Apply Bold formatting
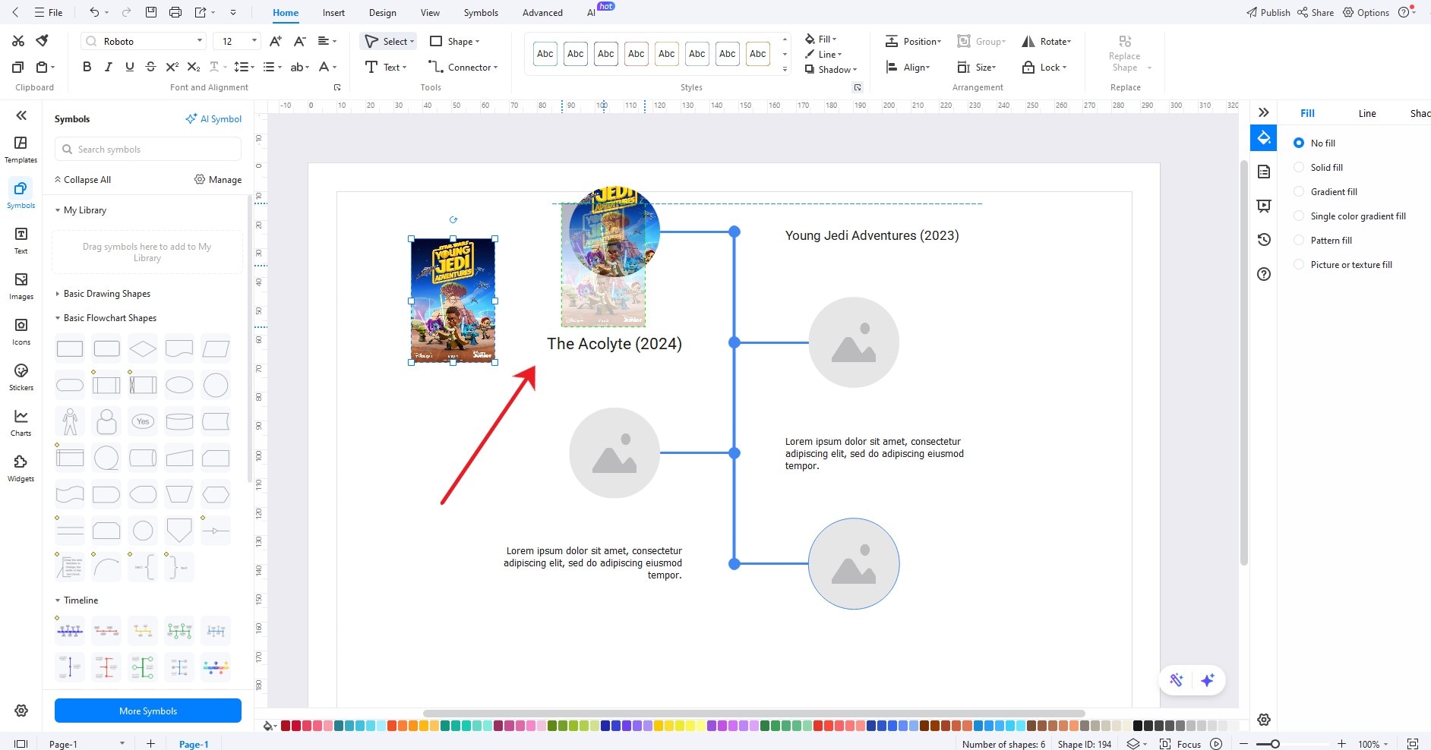This screenshot has height=750, width=1431. [87, 67]
